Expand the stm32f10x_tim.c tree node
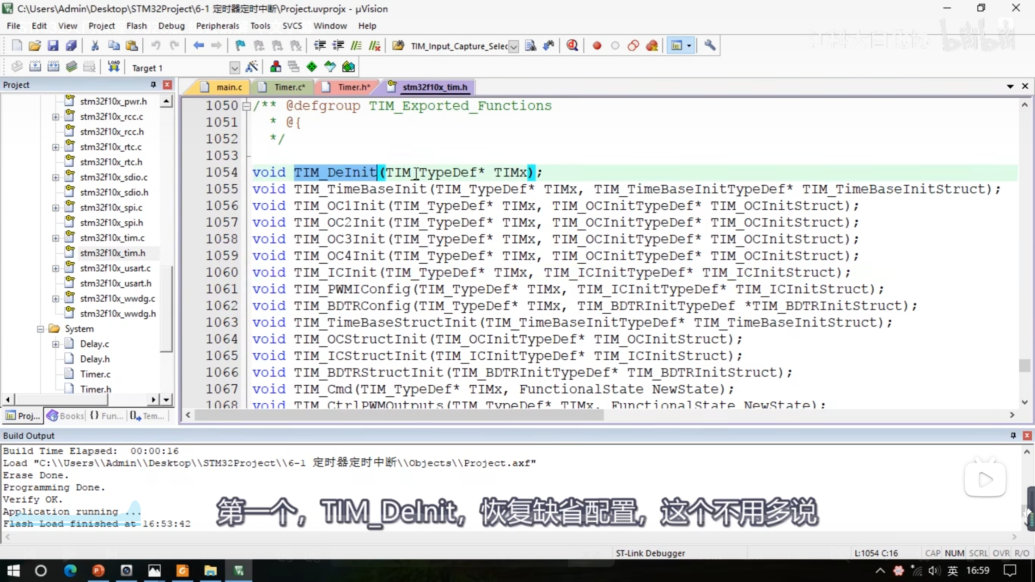The width and height of the screenshot is (1035, 582). coord(55,238)
